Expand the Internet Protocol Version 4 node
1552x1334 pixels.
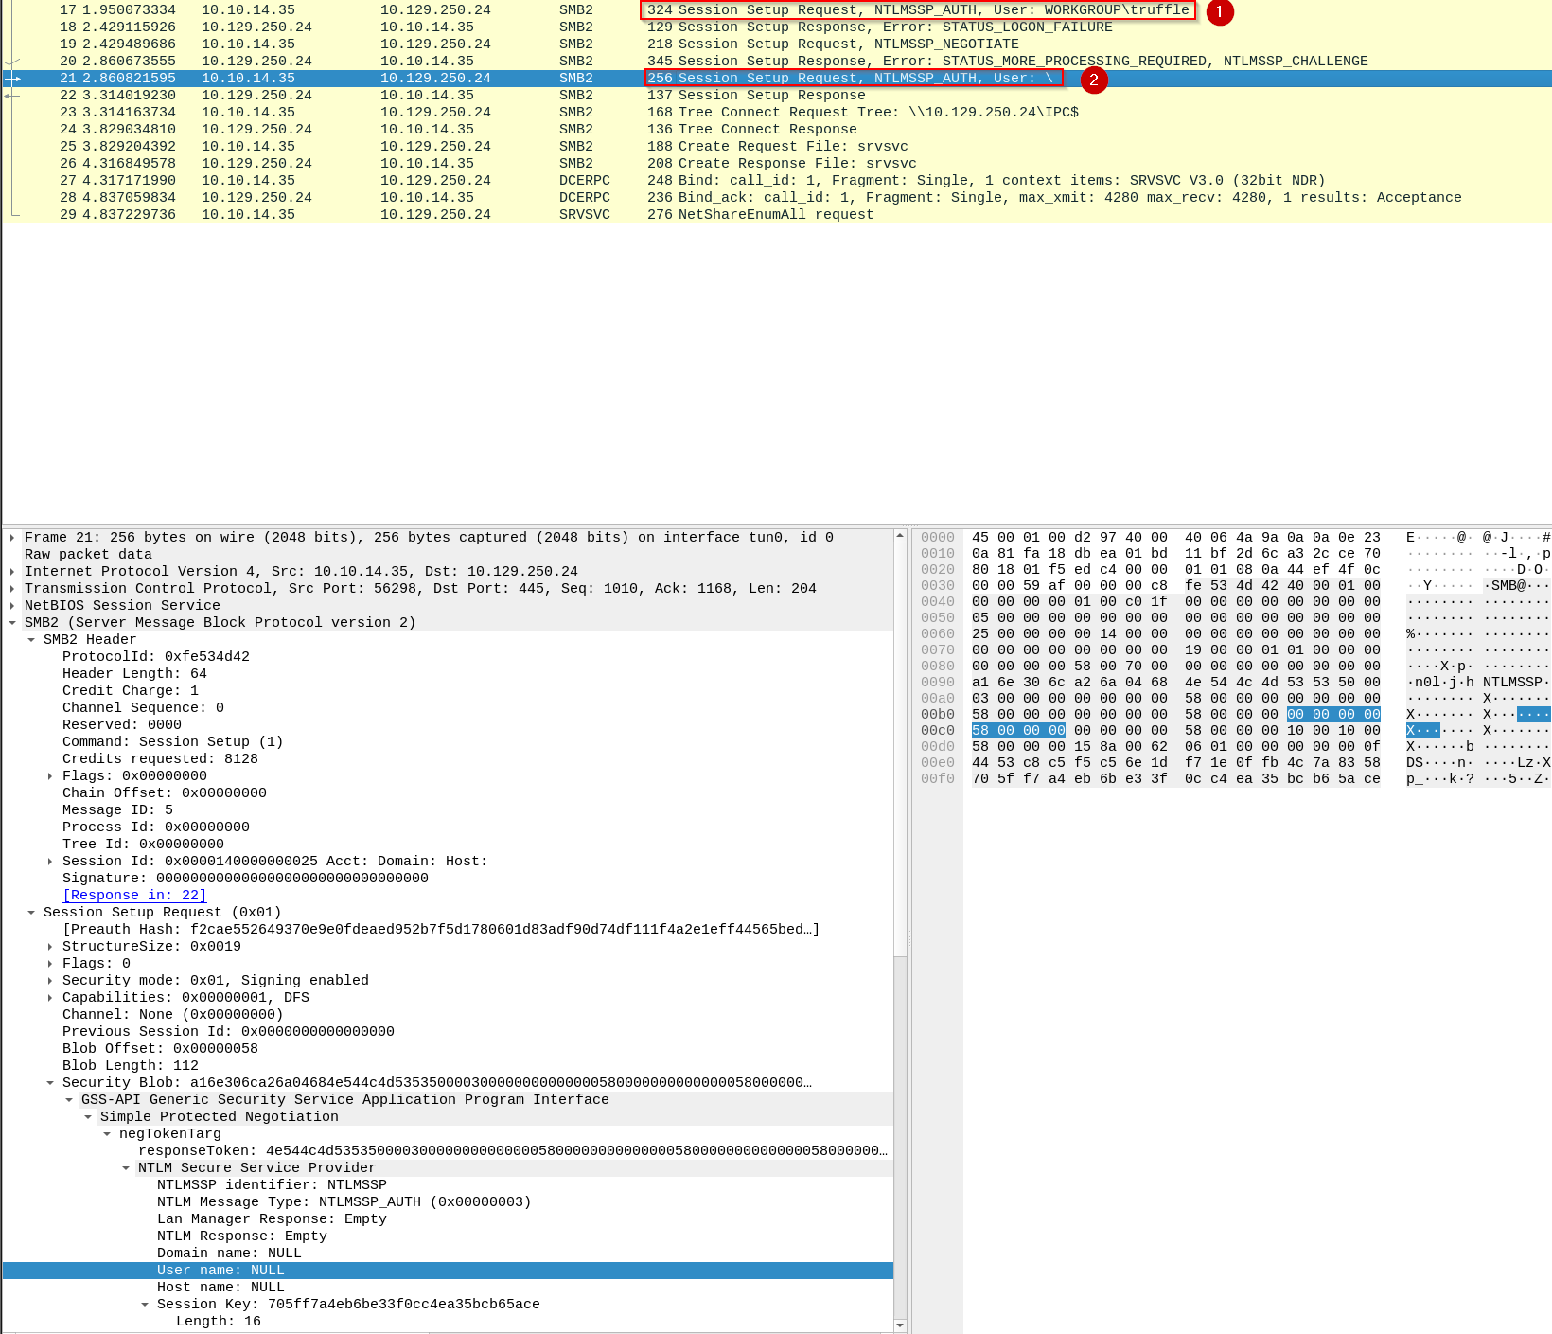[11, 571]
